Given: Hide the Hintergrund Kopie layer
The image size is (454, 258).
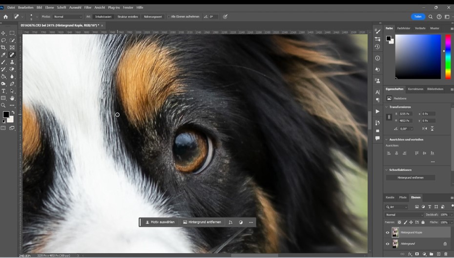Looking at the screenshot, I should pos(388,233).
